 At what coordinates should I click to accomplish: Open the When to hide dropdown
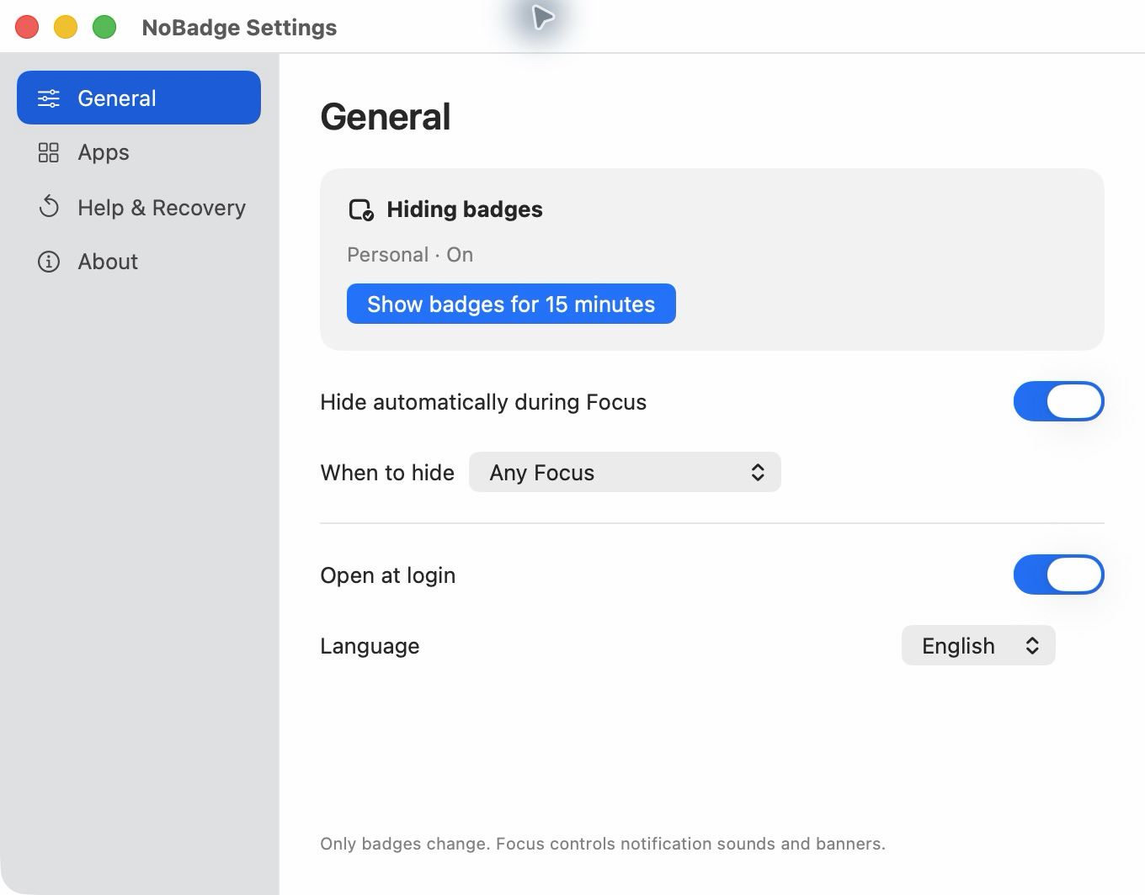coord(625,472)
